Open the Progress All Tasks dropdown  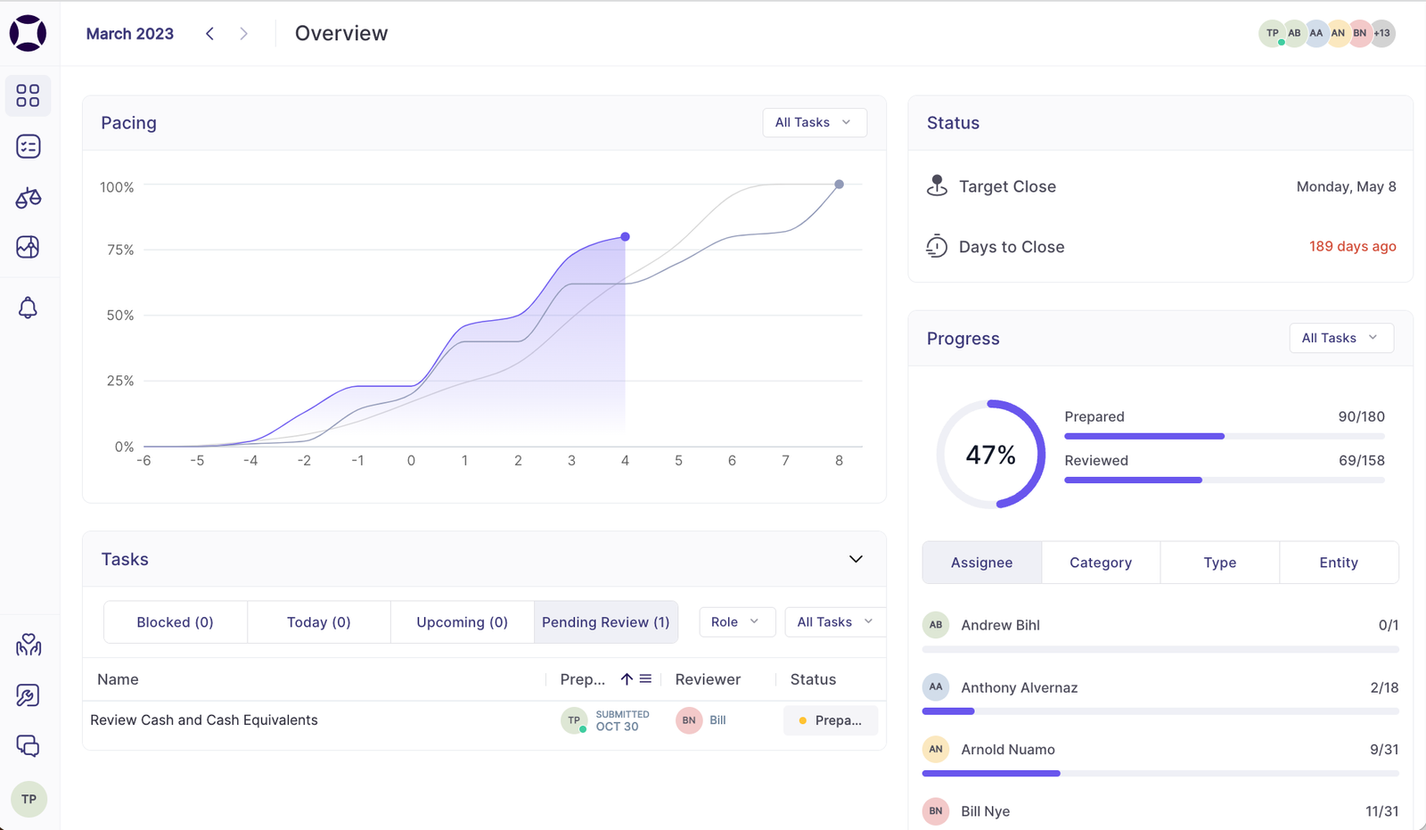(x=1340, y=338)
